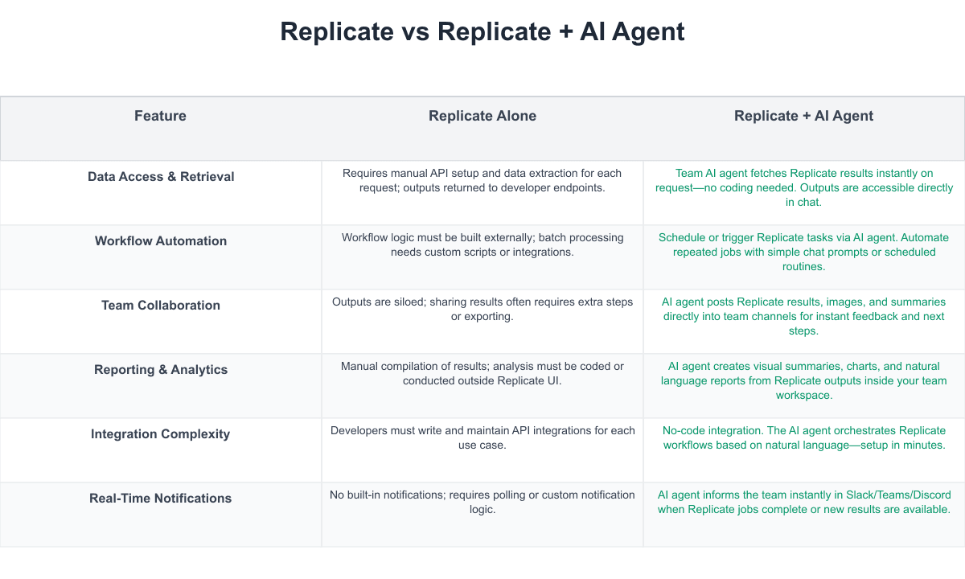This screenshot has height=579, width=965.
Task: Click the page title 'Replicate vs Replicate + AI Agent'
Action: (x=482, y=32)
